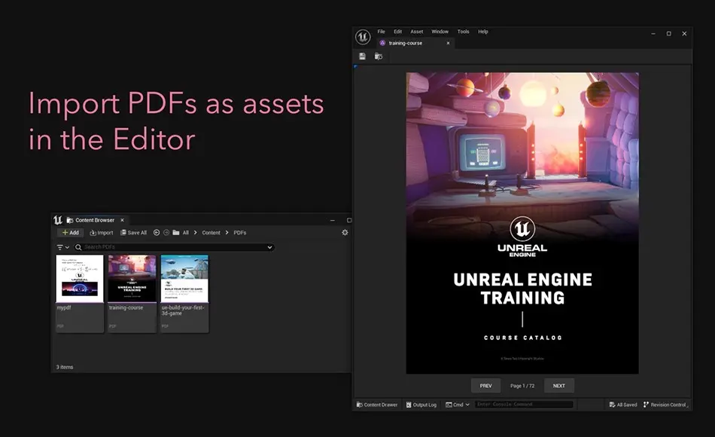Click the Save asset icon in the editor toolbar

tap(364, 57)
